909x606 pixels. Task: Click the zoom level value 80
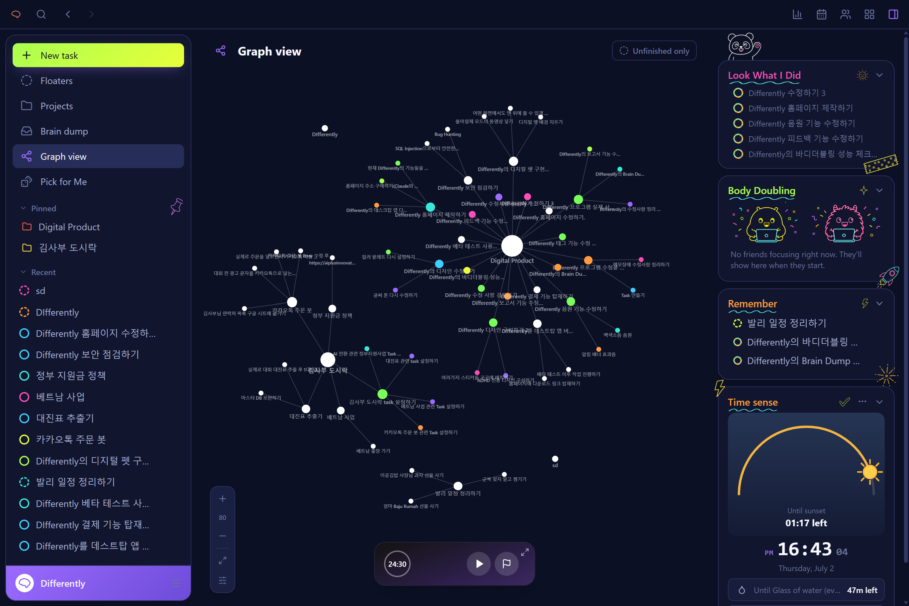coord(223,518)
